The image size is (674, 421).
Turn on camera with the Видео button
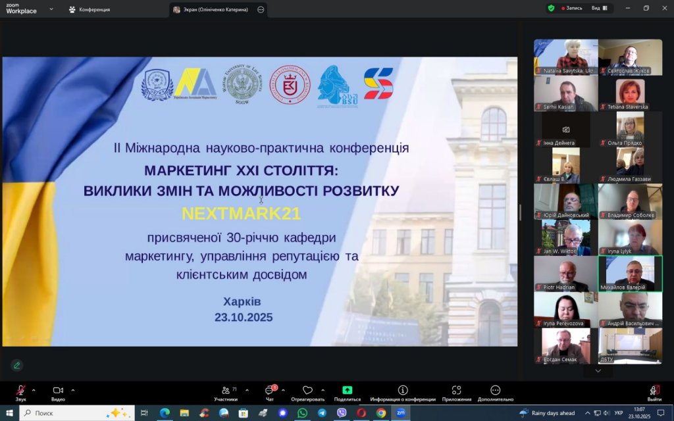pos(58,391)
